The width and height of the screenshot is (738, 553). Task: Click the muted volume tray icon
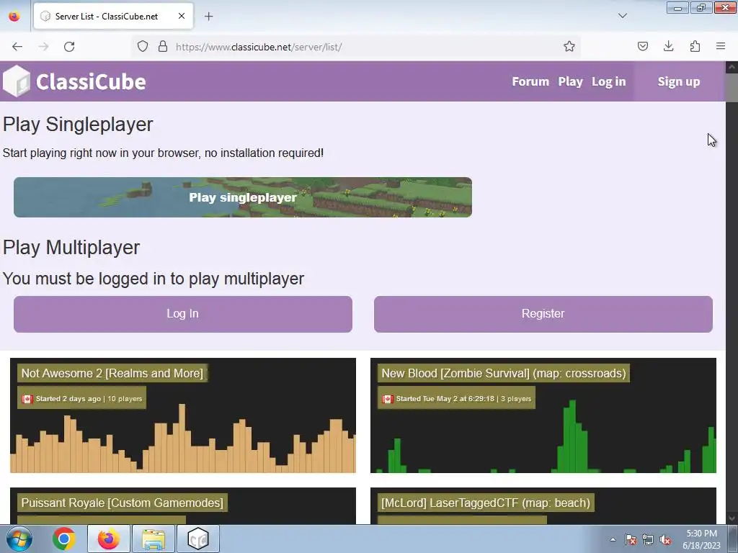click(x=665, y=539)
